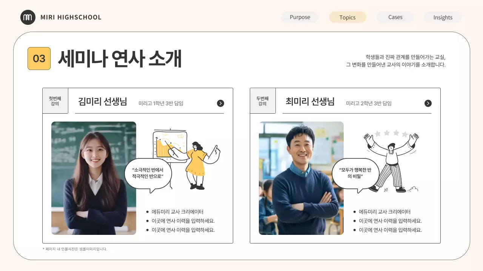Open the Purpose navigation item
This screenshot has height=271, width=483.
[x=300, y=17]
